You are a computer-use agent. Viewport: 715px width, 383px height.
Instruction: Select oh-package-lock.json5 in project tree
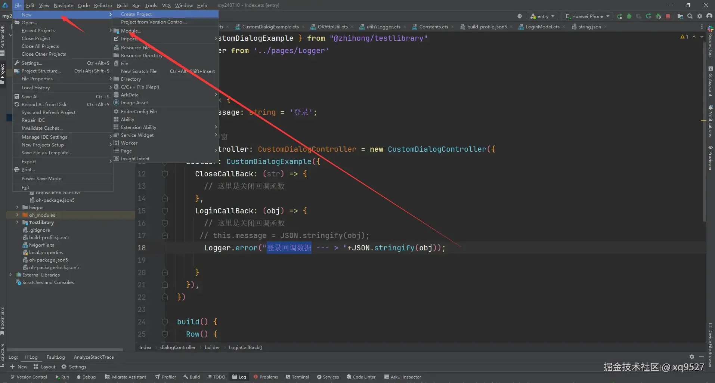tap(54, 267)
